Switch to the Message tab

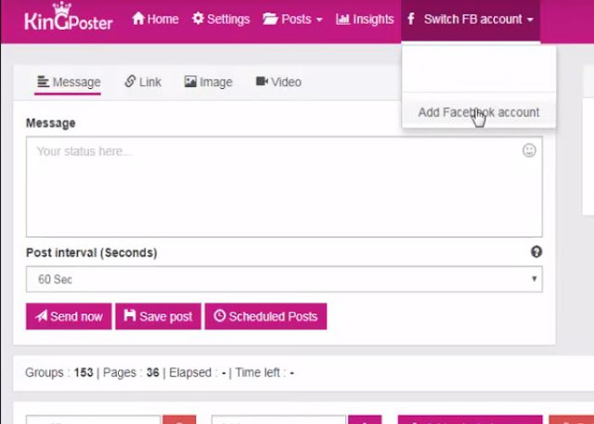69,83
